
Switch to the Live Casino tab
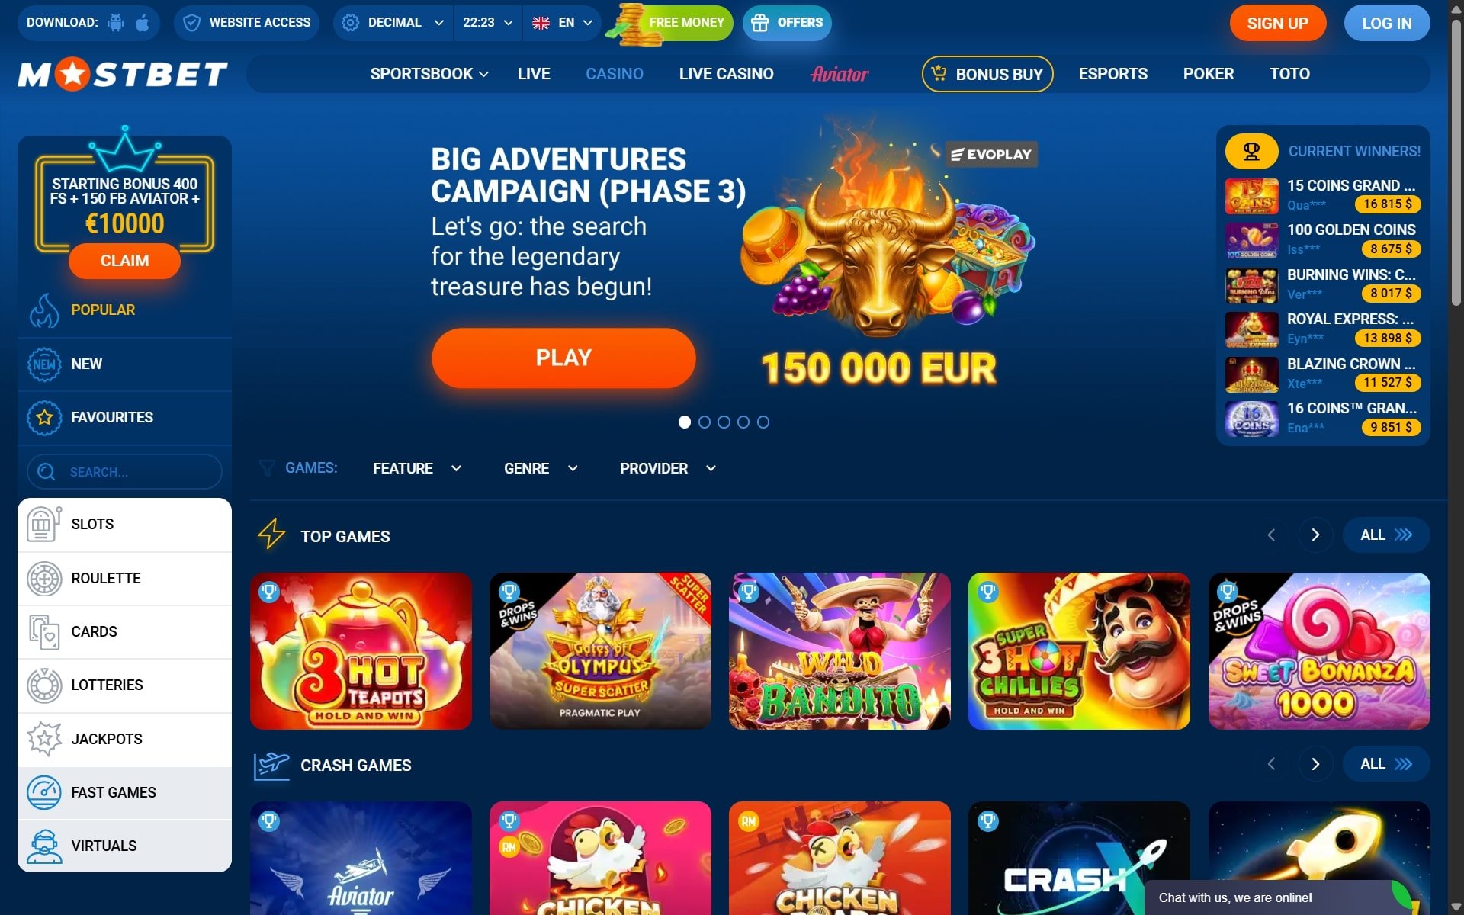coord(726,74)
